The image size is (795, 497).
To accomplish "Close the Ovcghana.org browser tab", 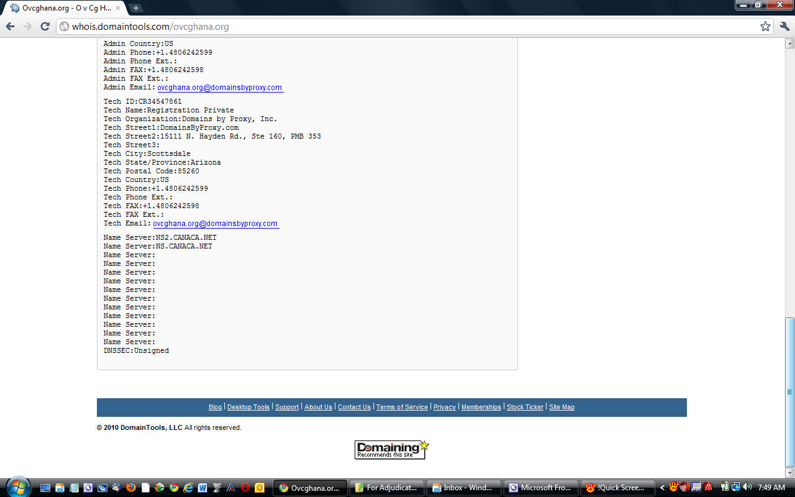I will pos(118,8).
